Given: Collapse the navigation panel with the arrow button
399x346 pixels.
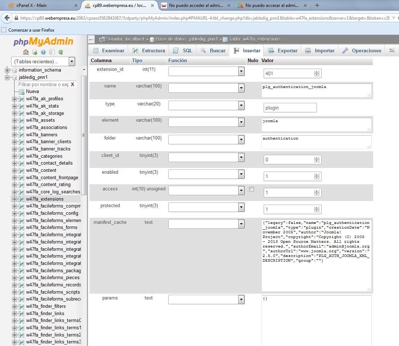Looking at the screenshot, I should [91, 39].
